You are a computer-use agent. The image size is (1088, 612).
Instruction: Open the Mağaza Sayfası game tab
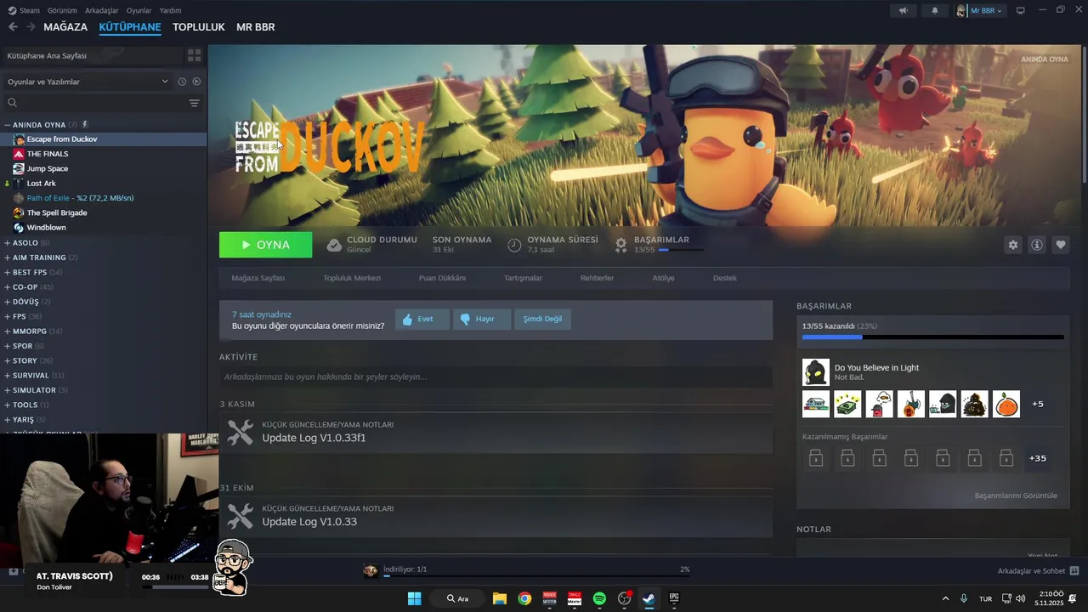258,278
